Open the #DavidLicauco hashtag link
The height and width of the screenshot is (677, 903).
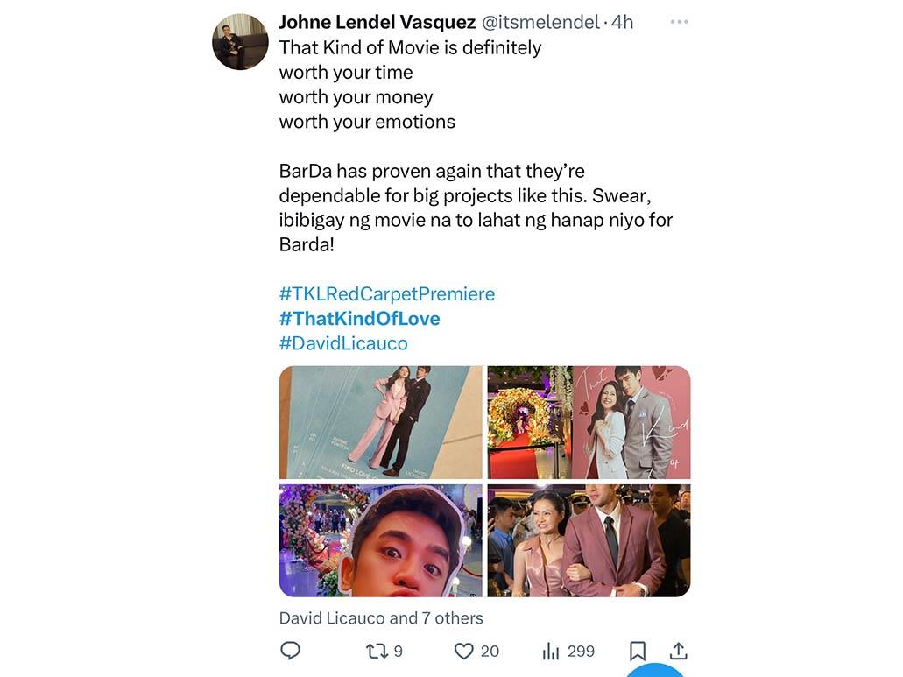point(343,342)
